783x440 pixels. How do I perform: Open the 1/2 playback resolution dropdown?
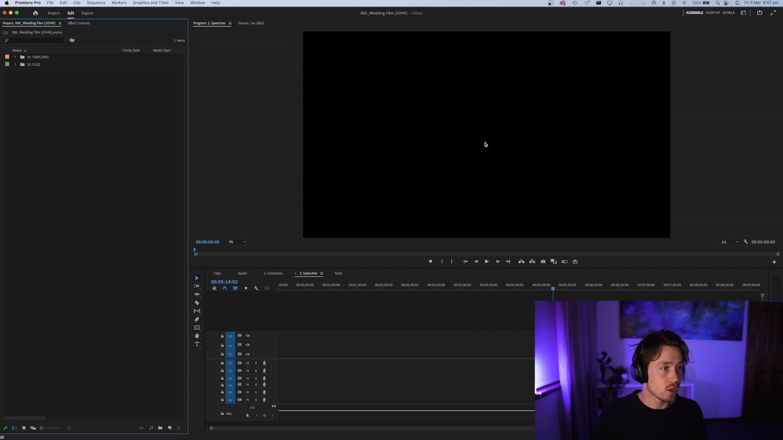coord(730,242)
